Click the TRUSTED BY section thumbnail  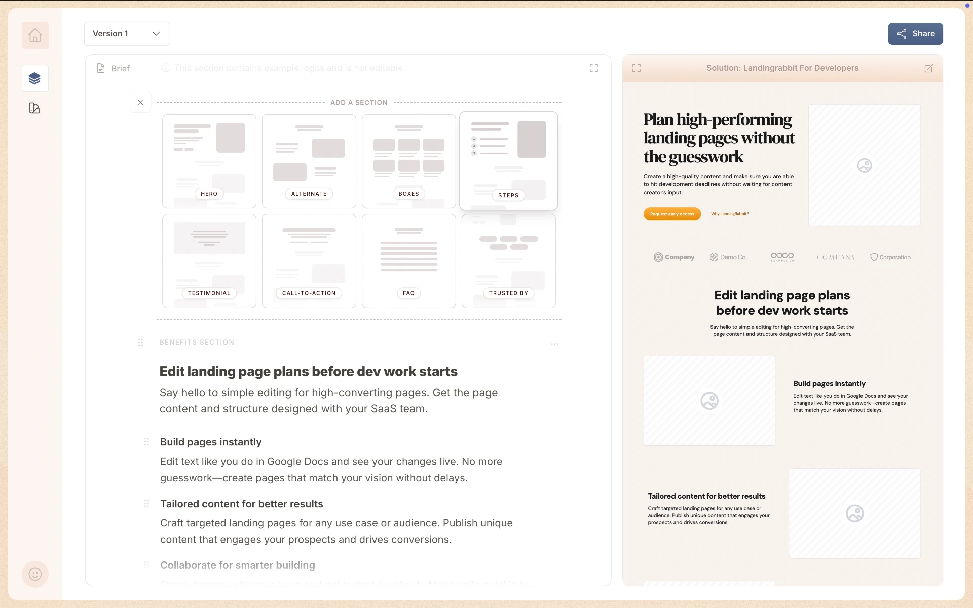(x=509, y=259)
